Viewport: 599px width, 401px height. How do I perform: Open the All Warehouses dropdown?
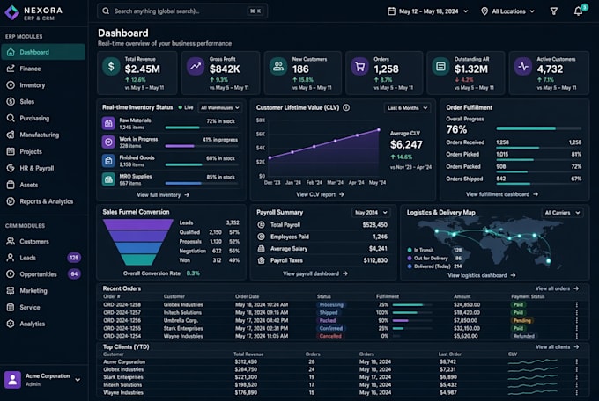[x=220, y=108]
